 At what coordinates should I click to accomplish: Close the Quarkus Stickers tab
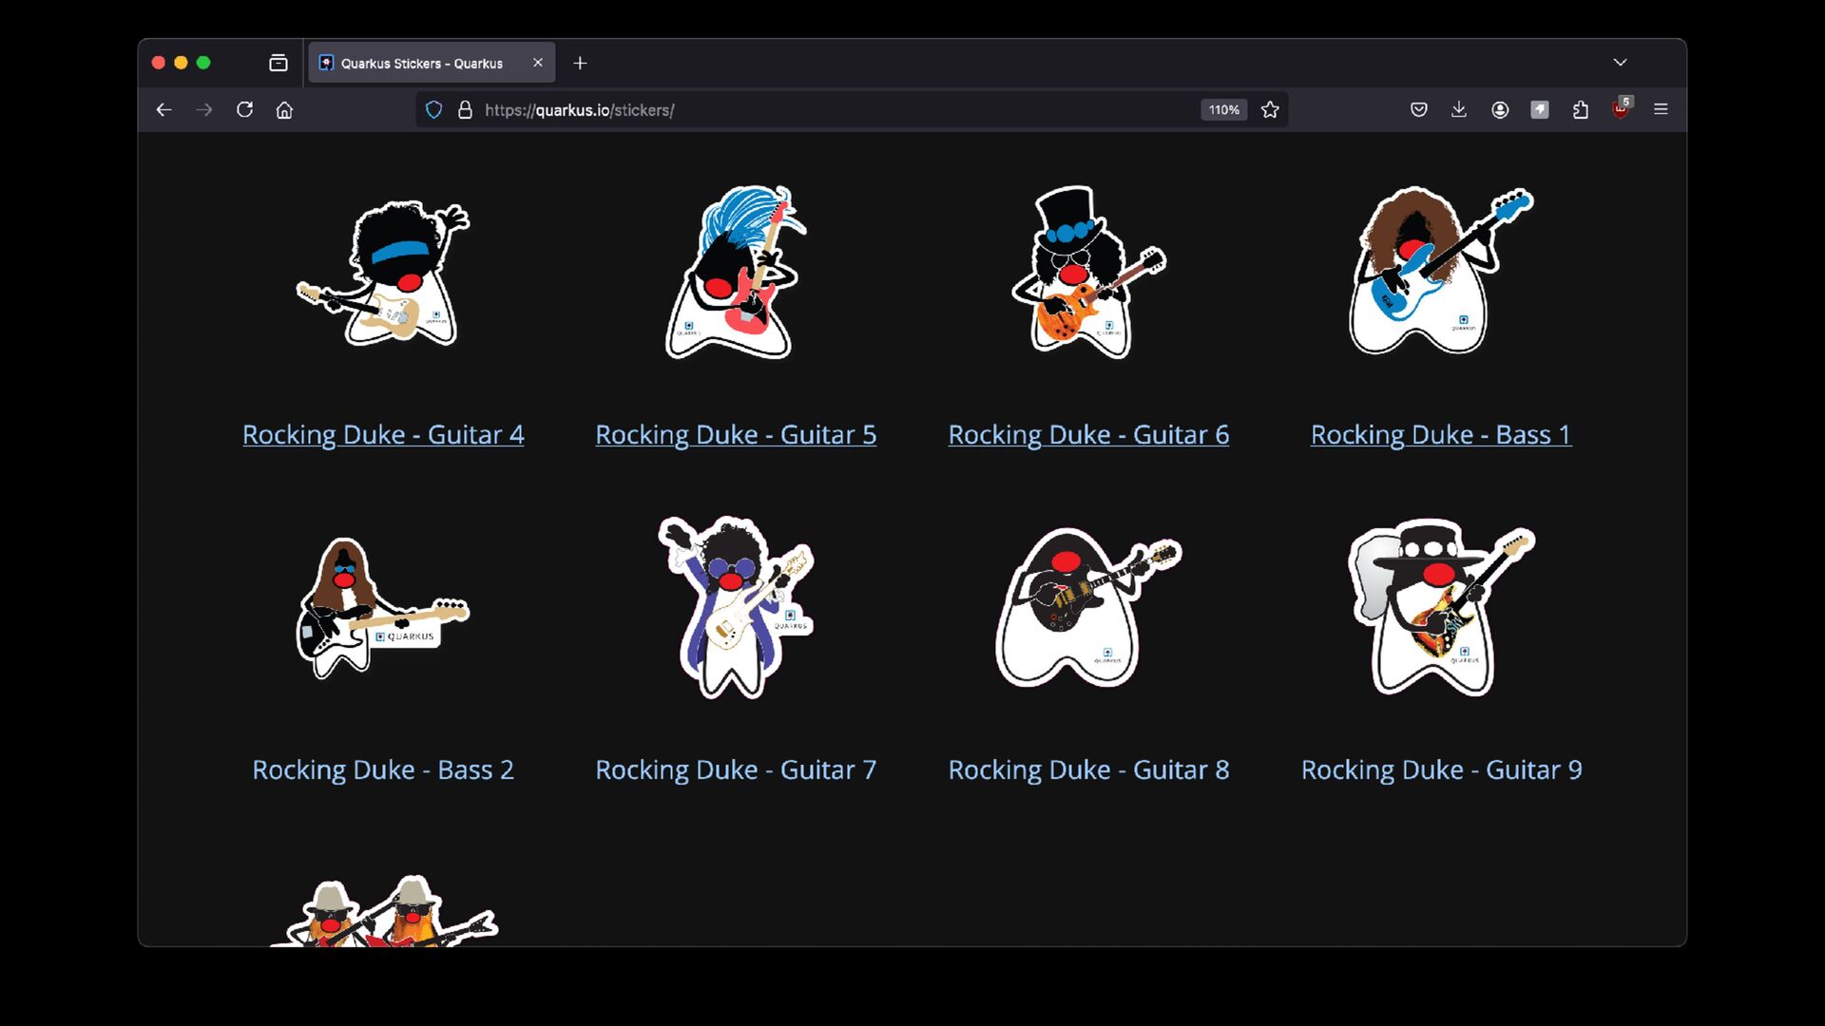(538, 63)
